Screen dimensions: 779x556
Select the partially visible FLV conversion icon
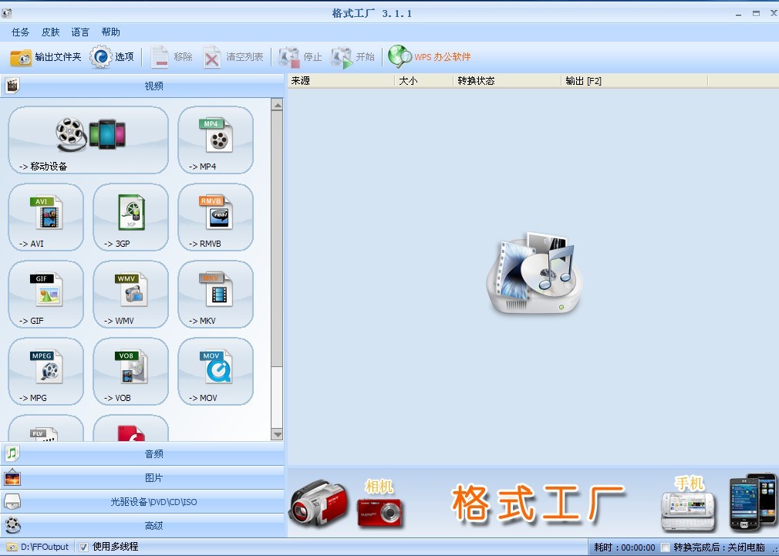[x=46, y=428]
